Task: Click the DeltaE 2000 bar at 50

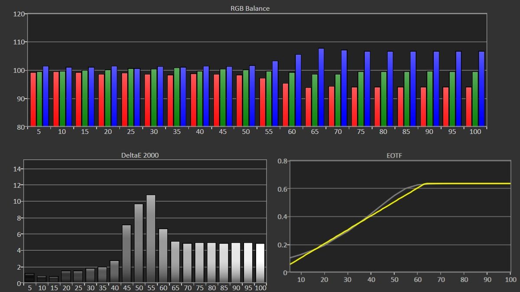Action: (x=139, y=243)
